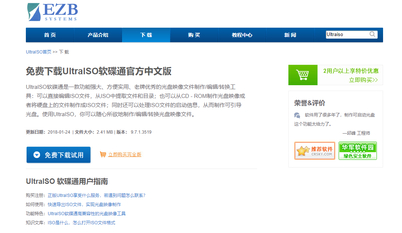Click the search magnifier icon
Viewport: 402px width, 233px height.
pyautogui.click(x=372, y=34)
